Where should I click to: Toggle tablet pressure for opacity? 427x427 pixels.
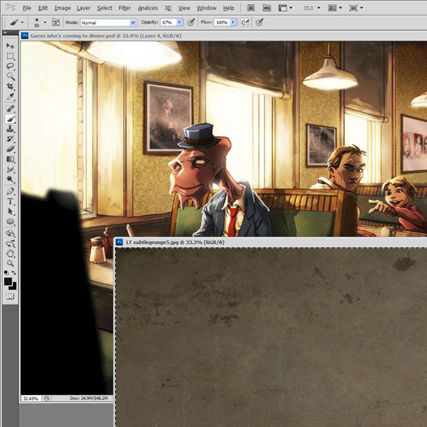click(x=191, y=22)
